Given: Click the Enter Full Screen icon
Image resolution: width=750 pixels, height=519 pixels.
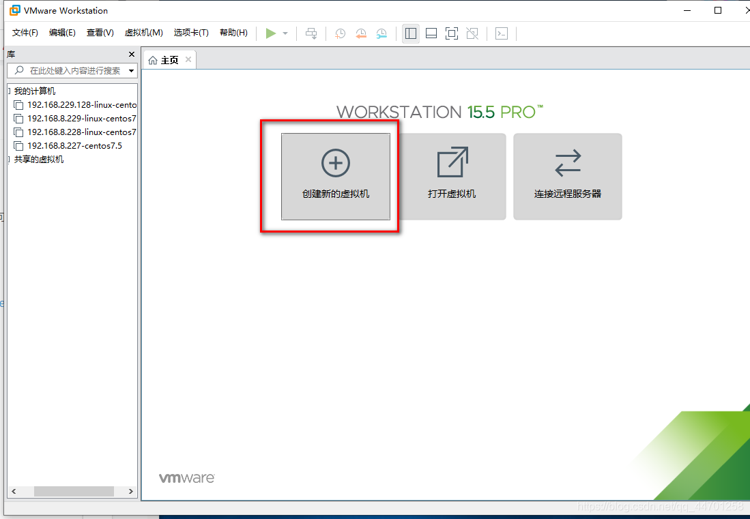Looking at the screenshot, I should 452,33.
